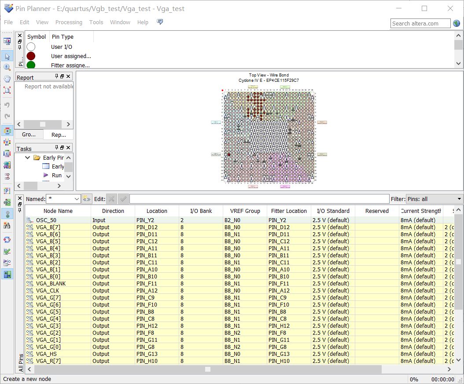Close the All Pins panel

pyautogui.click(x=20, y=198)
